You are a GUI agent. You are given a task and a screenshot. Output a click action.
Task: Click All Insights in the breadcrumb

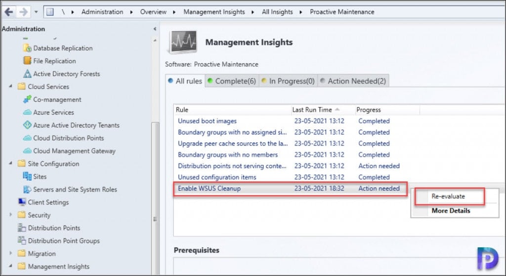coord(277,12)
